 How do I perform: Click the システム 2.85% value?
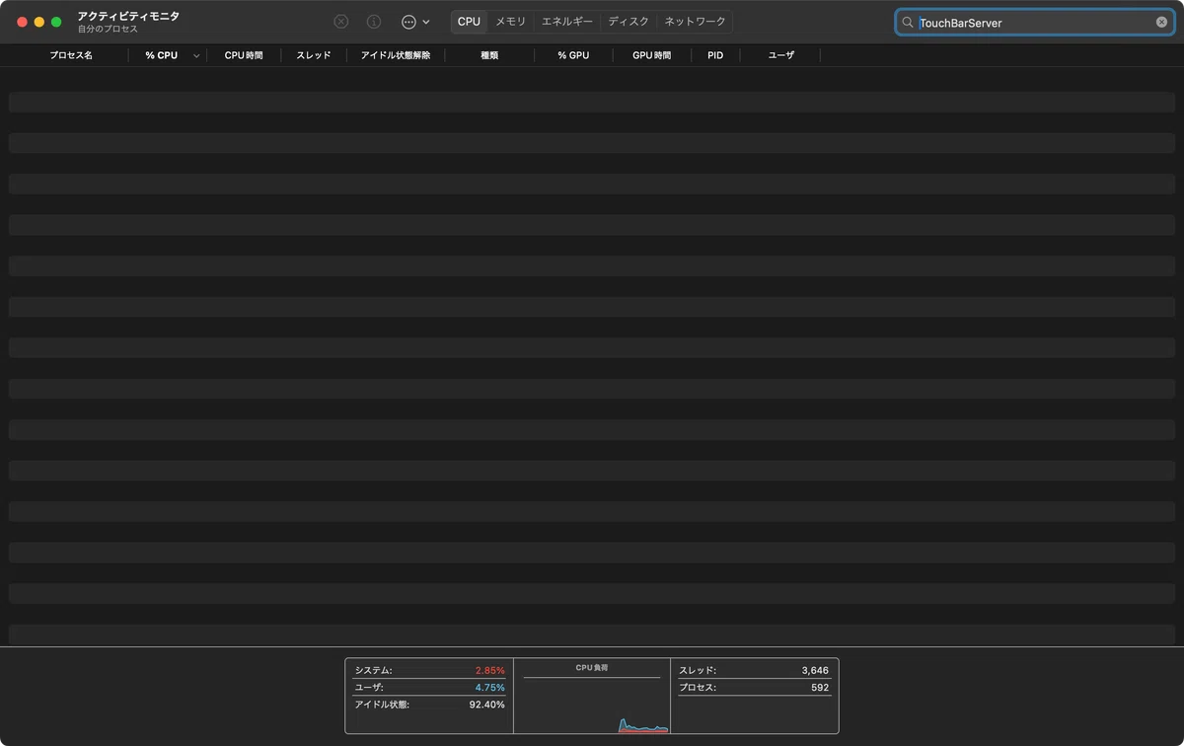coord(489,670)
